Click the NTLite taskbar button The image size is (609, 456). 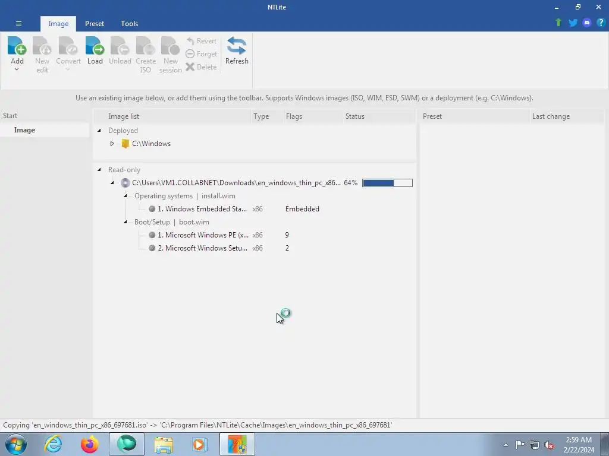(x=237, y=444)
